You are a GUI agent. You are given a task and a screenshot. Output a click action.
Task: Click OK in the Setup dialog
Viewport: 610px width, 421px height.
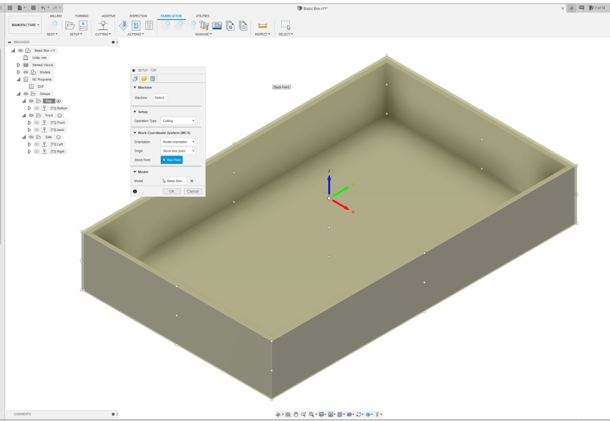tap(172, 191)
